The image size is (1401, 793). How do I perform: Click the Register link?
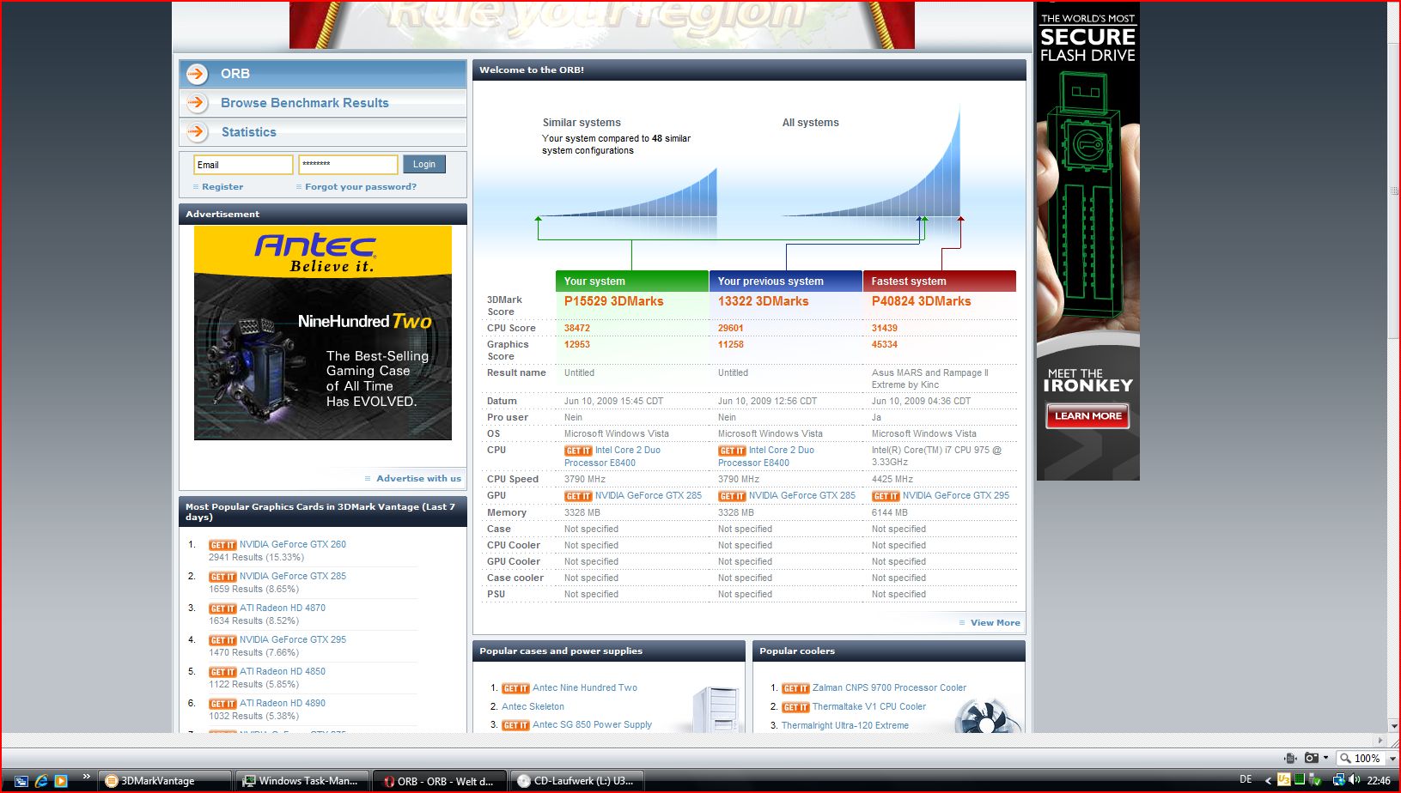coord(222,186)
